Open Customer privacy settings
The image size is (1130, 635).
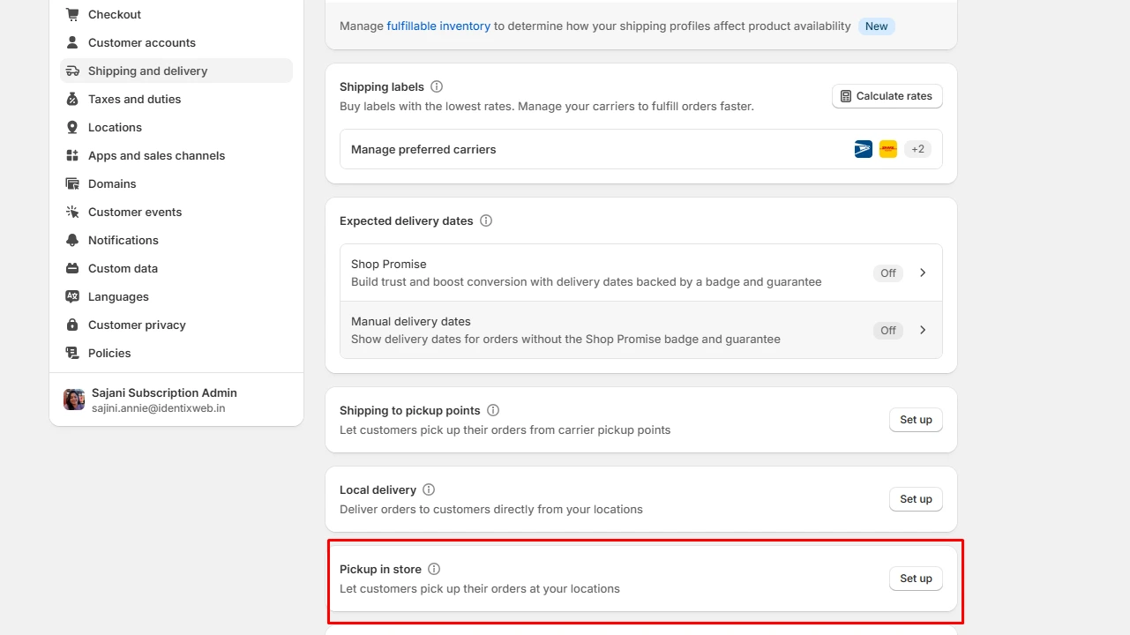[176, 325]
